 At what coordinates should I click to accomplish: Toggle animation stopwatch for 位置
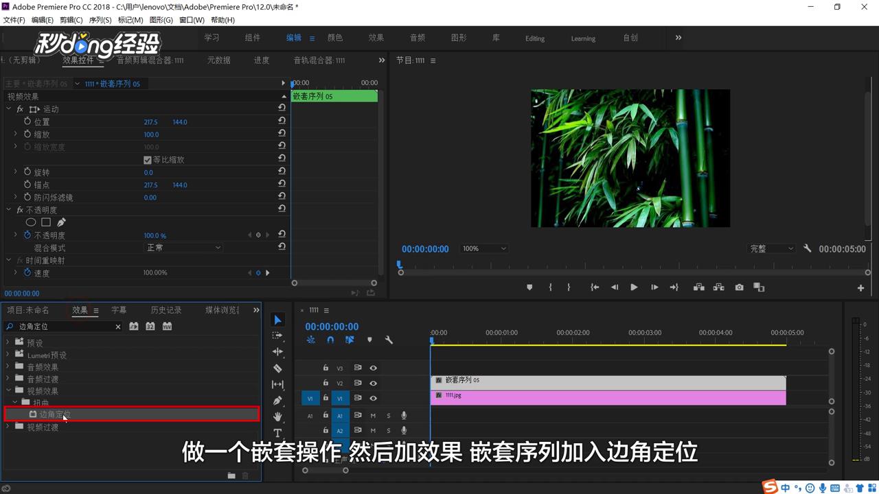click(27, 121)
